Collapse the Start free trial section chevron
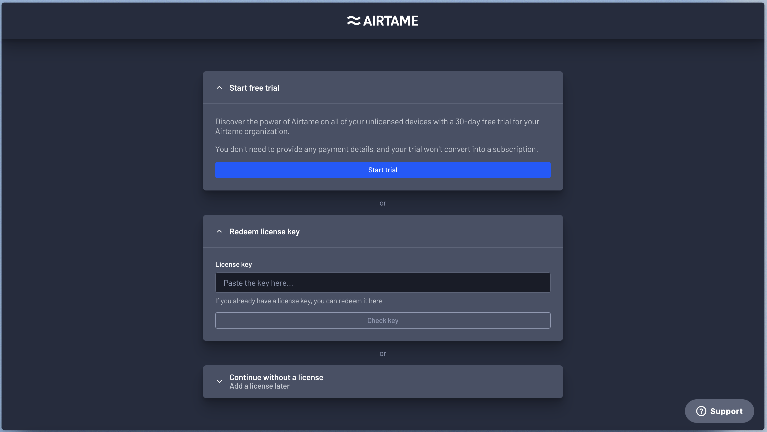The height and width of the screenshot is (432, 767). [219, 88]
